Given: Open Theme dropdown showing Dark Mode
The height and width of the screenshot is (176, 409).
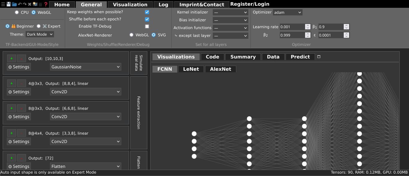Looking at the screenshot, I should click(40, 34).
